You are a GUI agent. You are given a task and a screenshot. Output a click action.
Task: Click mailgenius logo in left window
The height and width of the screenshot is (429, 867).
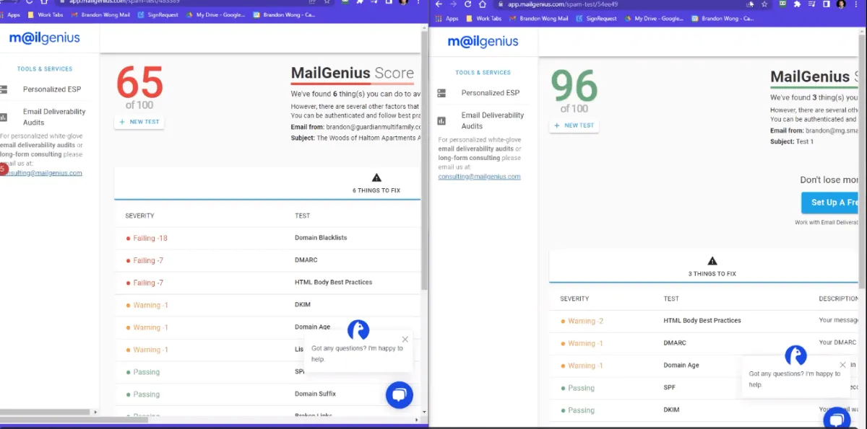44,38
